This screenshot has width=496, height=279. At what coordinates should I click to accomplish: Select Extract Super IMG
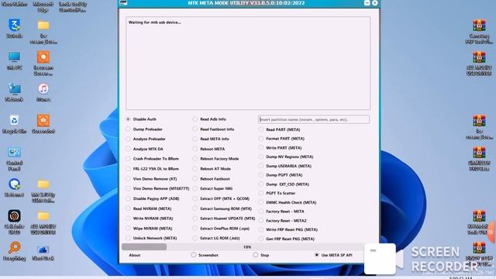coord(213,188)
